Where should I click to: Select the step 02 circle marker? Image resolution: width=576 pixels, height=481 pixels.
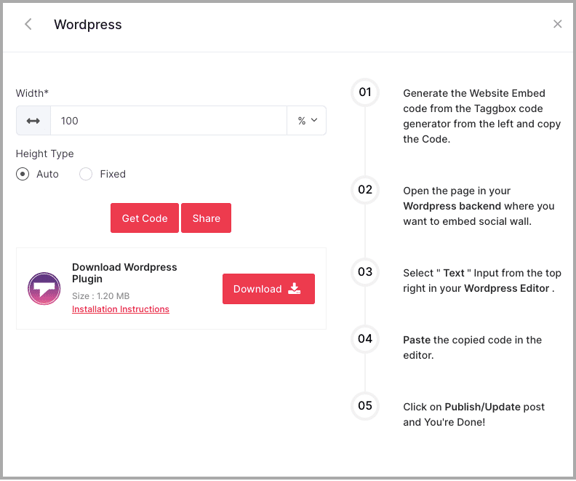[x=365, y=190]
